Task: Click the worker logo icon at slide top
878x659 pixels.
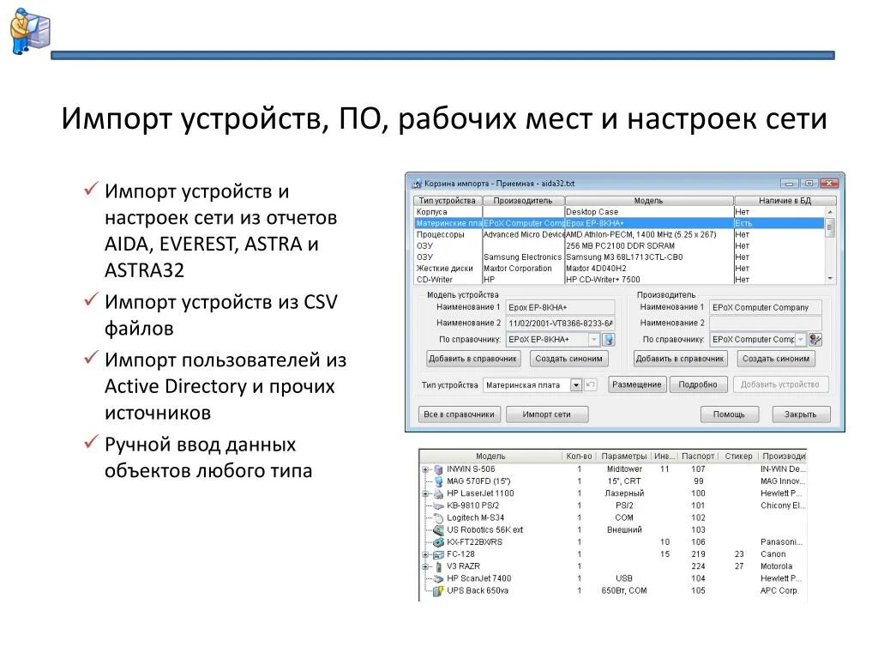Action: pyautogui.click(x=30, y=30)
